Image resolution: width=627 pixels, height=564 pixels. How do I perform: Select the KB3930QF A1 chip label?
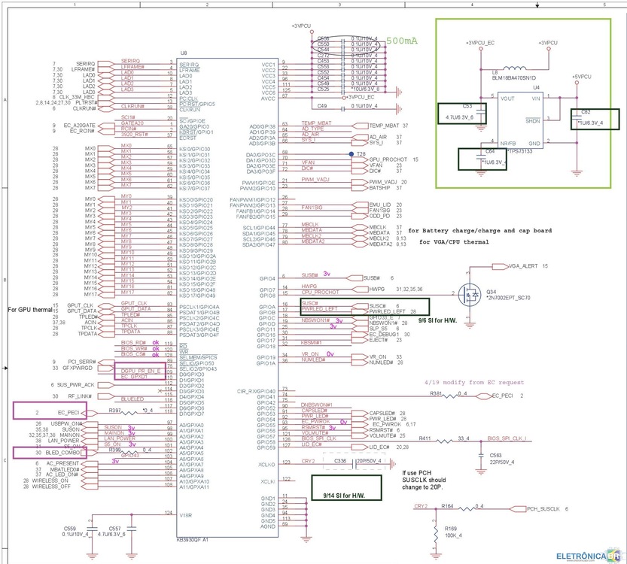192,538
